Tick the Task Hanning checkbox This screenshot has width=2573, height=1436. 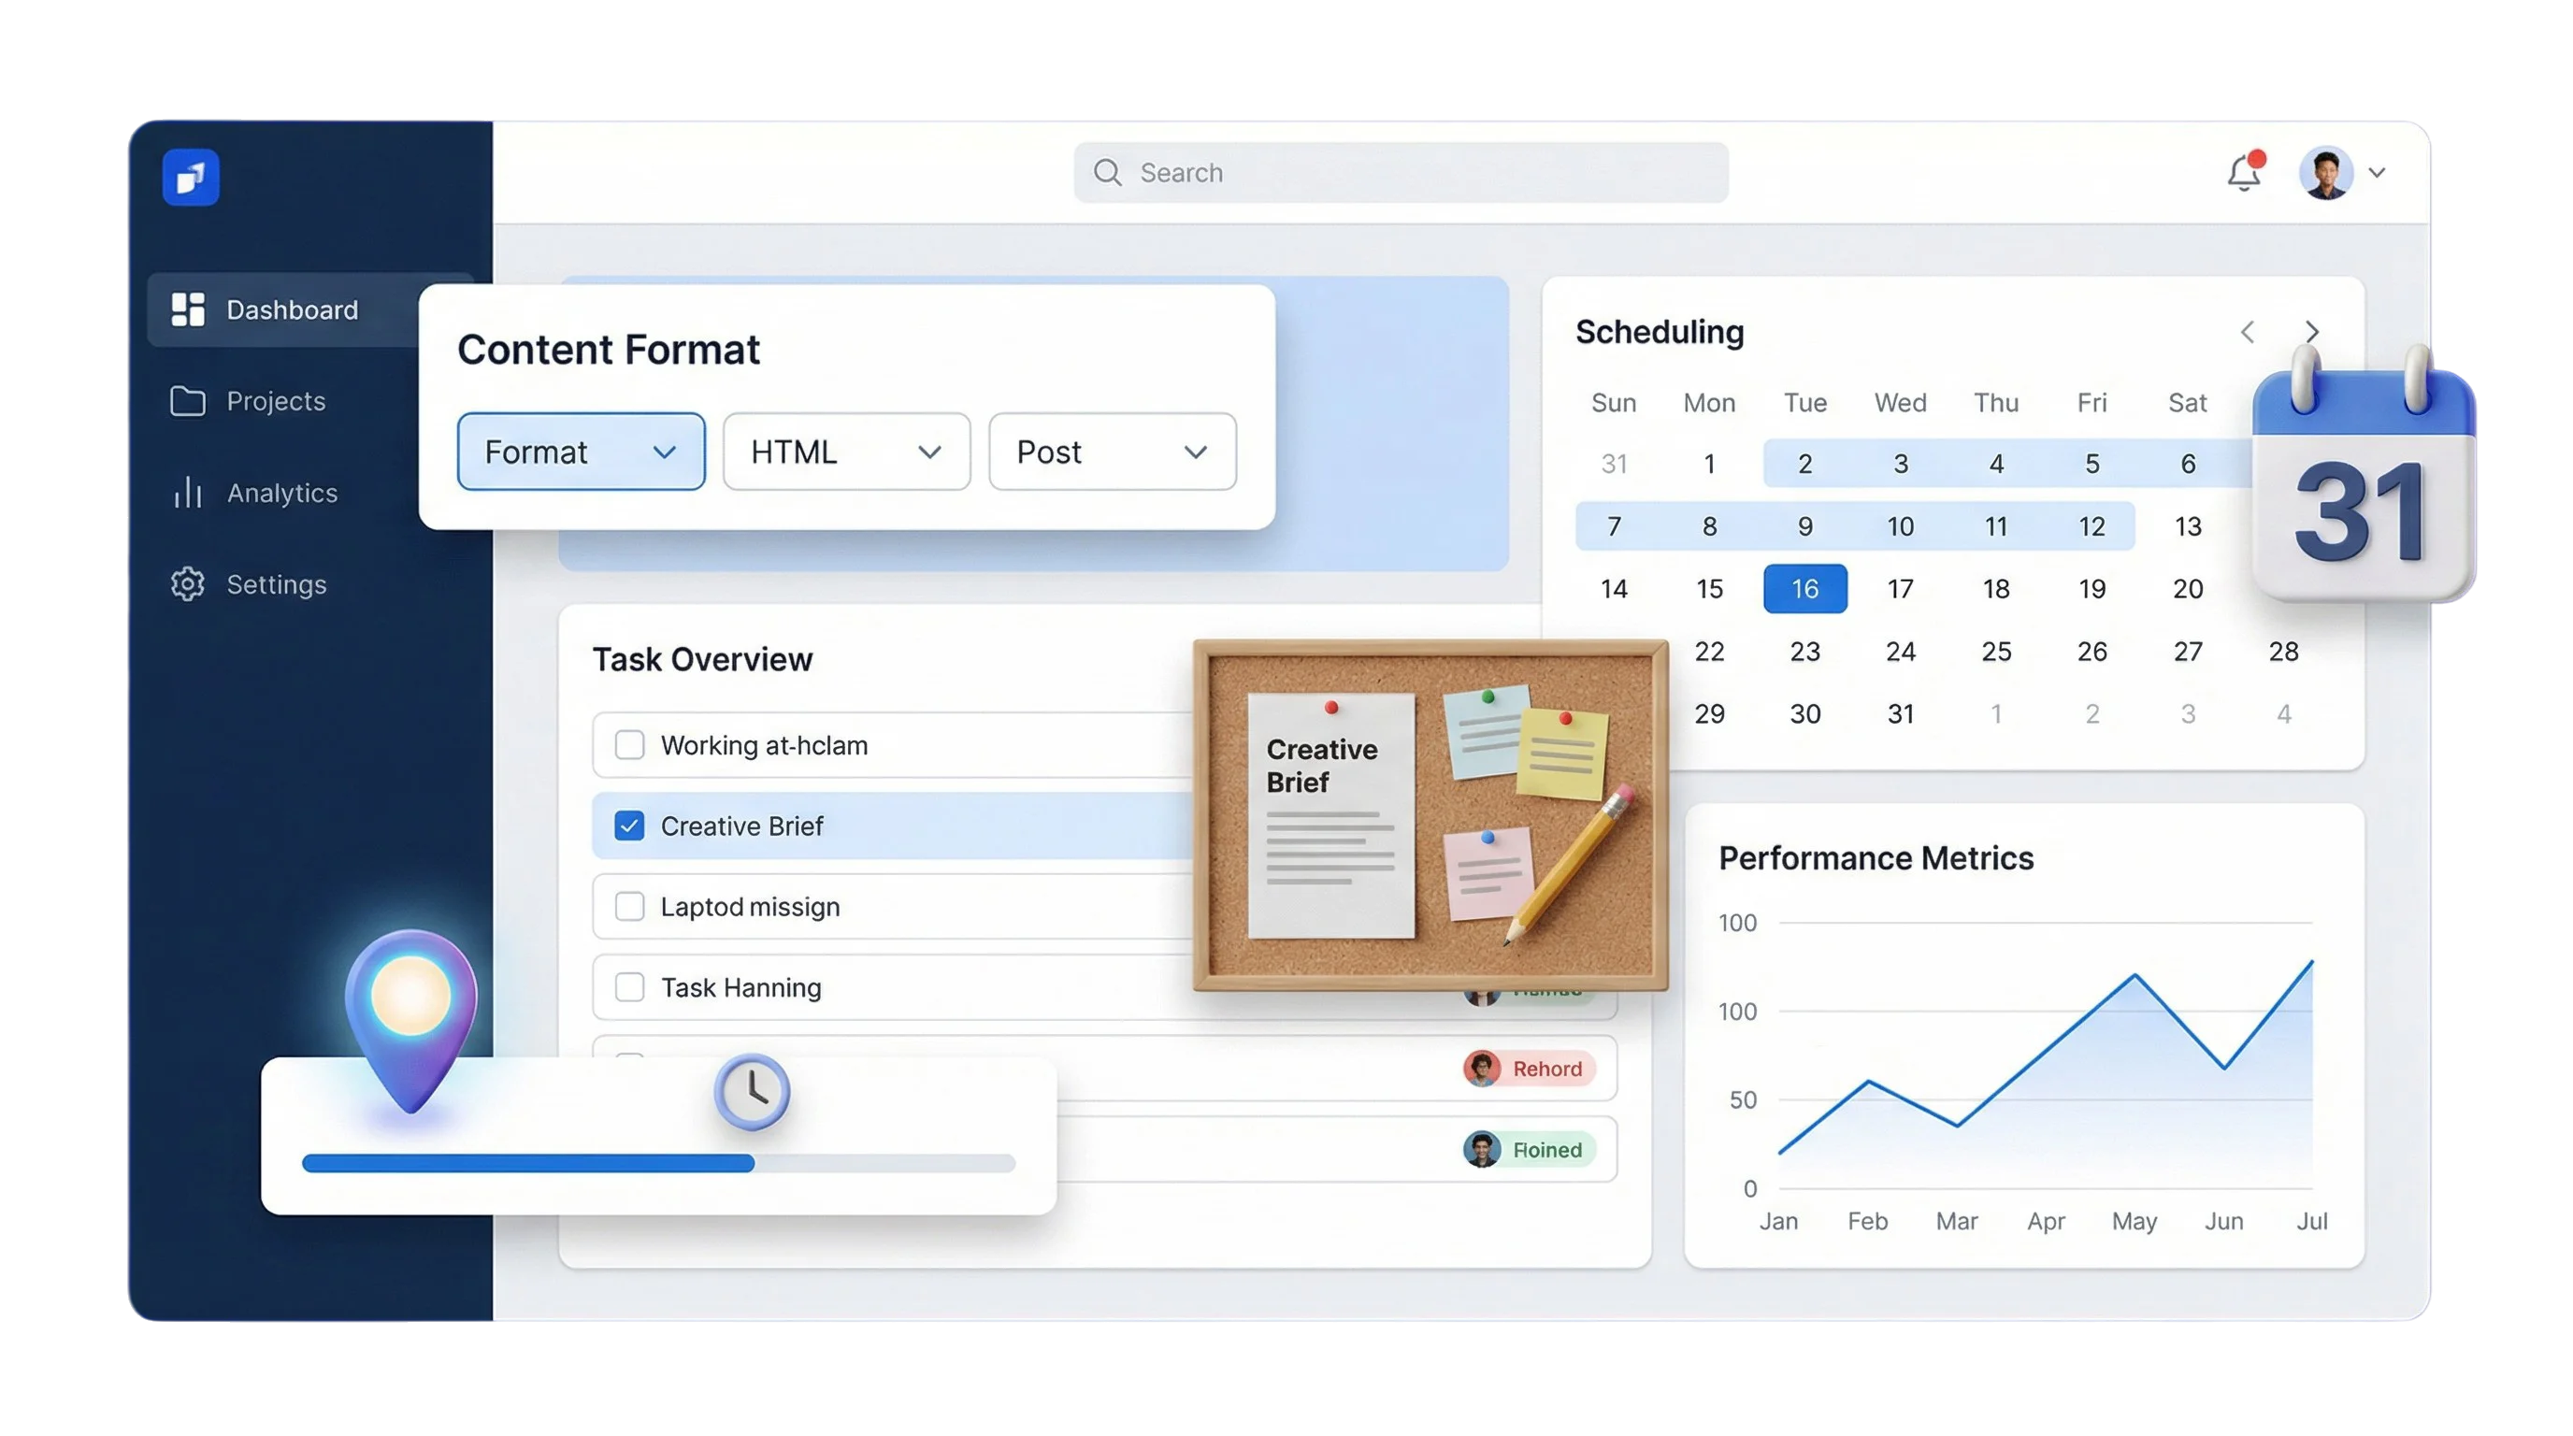(x=629, y=987)
